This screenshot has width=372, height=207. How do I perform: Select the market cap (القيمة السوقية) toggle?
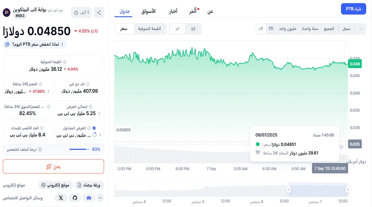point(150,29)
